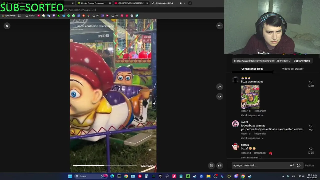The height and width of the screenshot is (180, 320).
Task: Close the 'KickBot Custom Commands' tab
Action: (110, 3)
